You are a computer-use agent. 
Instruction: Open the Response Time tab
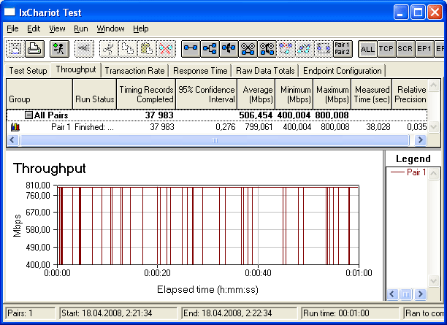point(200,71)
